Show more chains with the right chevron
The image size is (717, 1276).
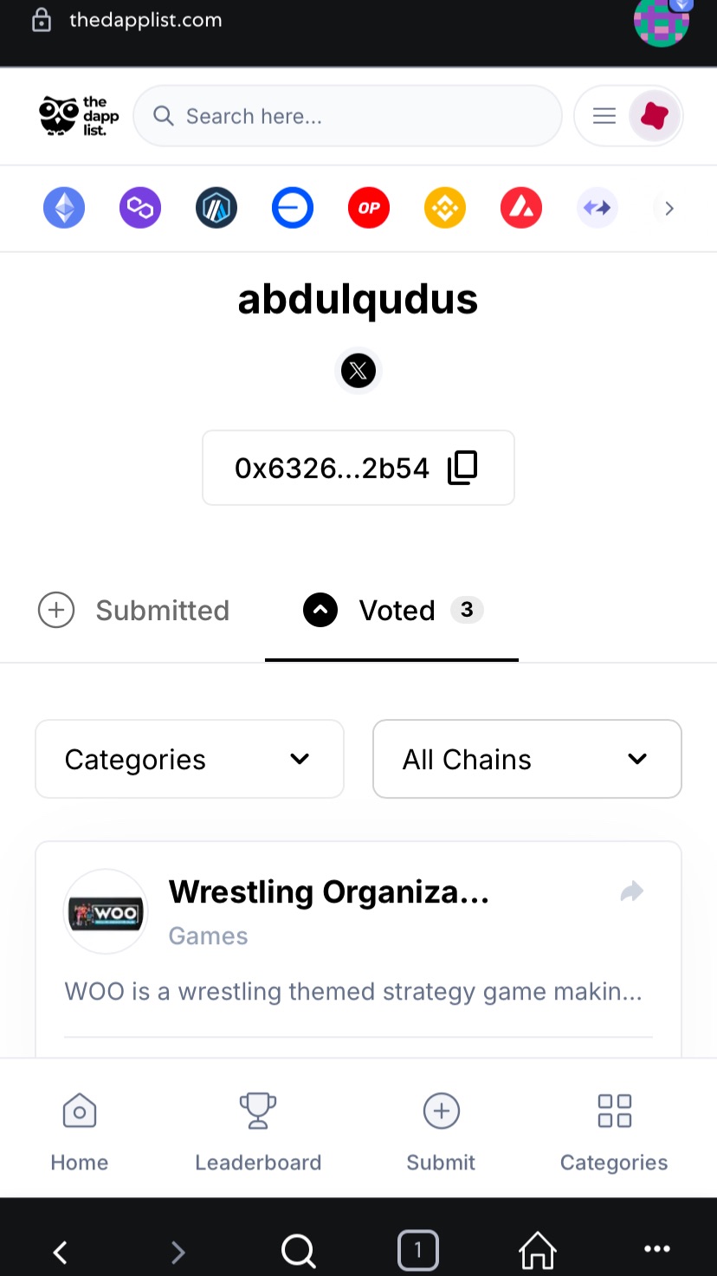click(669, 209)
